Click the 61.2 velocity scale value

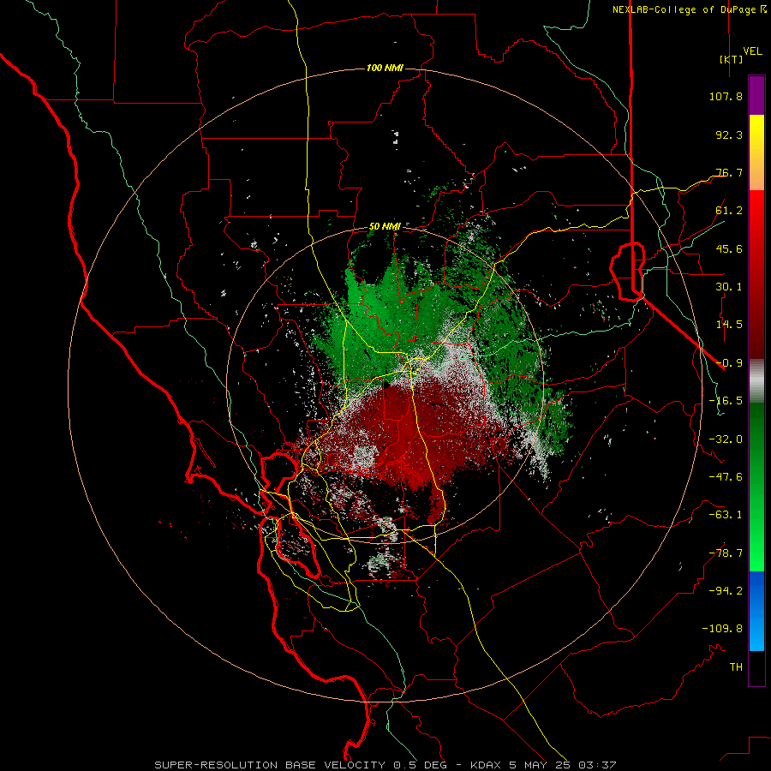click(x=729, y=211)
